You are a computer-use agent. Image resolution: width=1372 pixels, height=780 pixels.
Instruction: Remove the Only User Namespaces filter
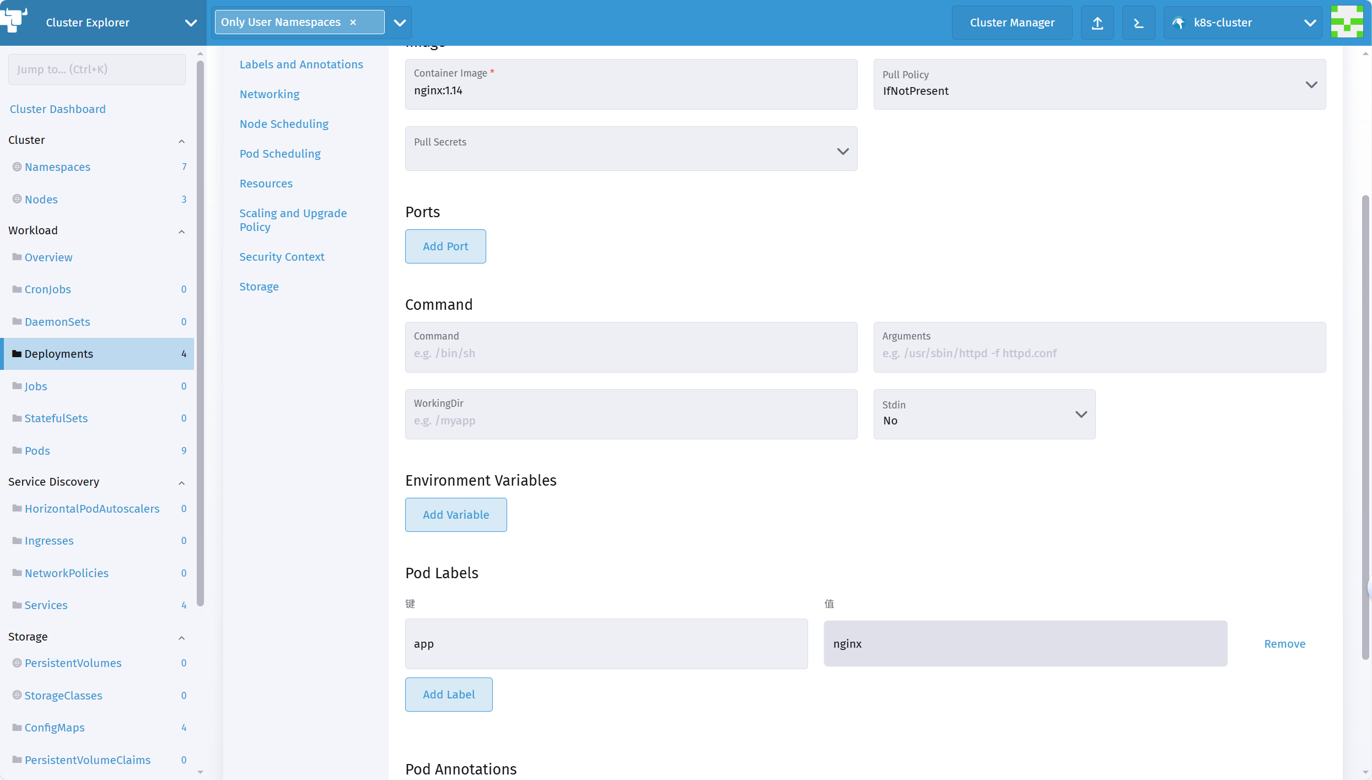tap(353, 23)
